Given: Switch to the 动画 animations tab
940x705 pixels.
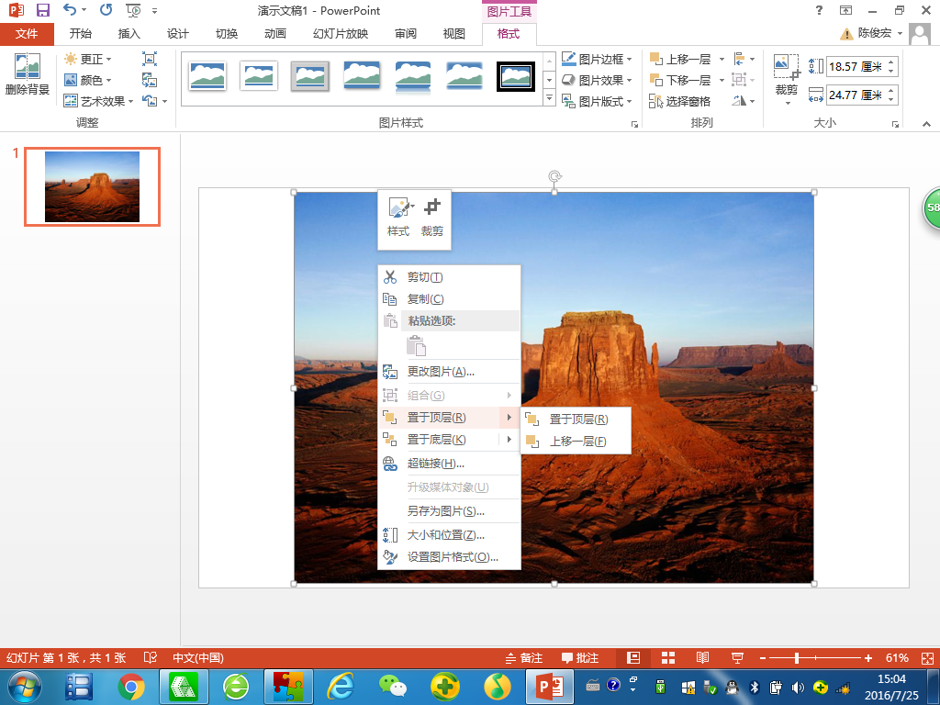Looking at the screenshot, I should click(x=275, y=34).
